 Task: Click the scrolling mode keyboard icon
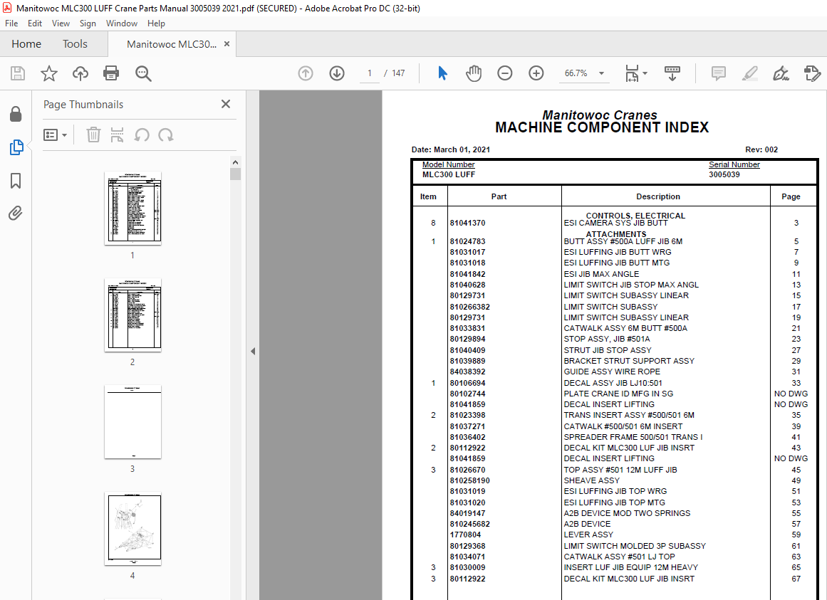pos(672,73)
